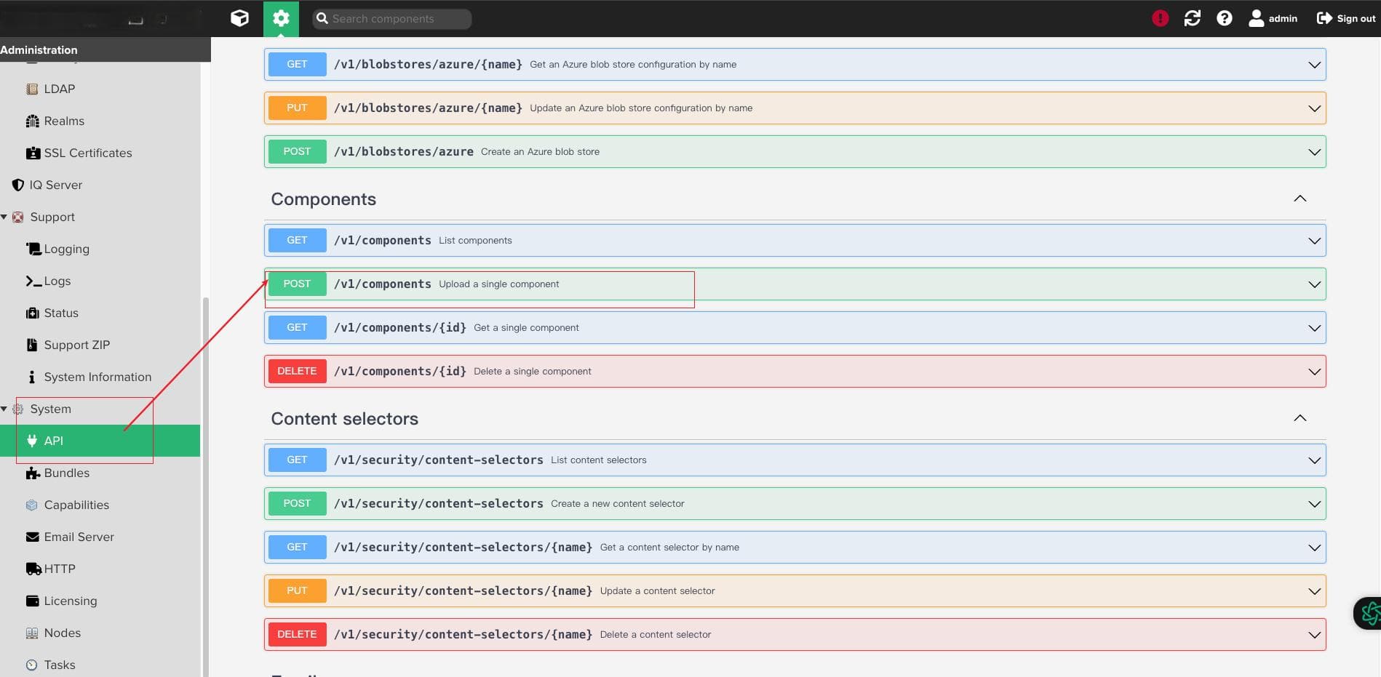Click the red alert status icon

pos(1160,18)
